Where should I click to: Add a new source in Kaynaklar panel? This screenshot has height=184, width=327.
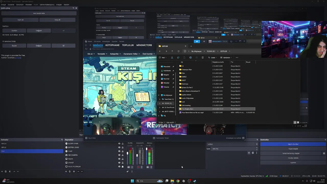[x=66, y=171]
